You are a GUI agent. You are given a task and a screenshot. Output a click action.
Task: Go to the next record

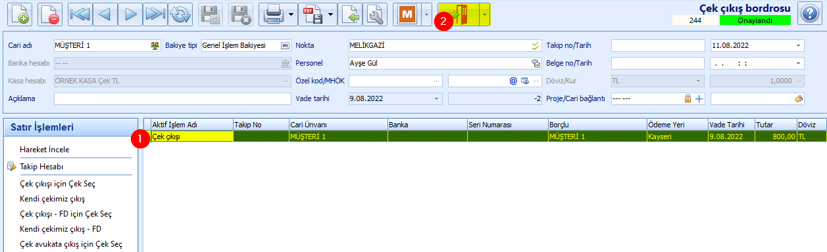tap(130, 14)
